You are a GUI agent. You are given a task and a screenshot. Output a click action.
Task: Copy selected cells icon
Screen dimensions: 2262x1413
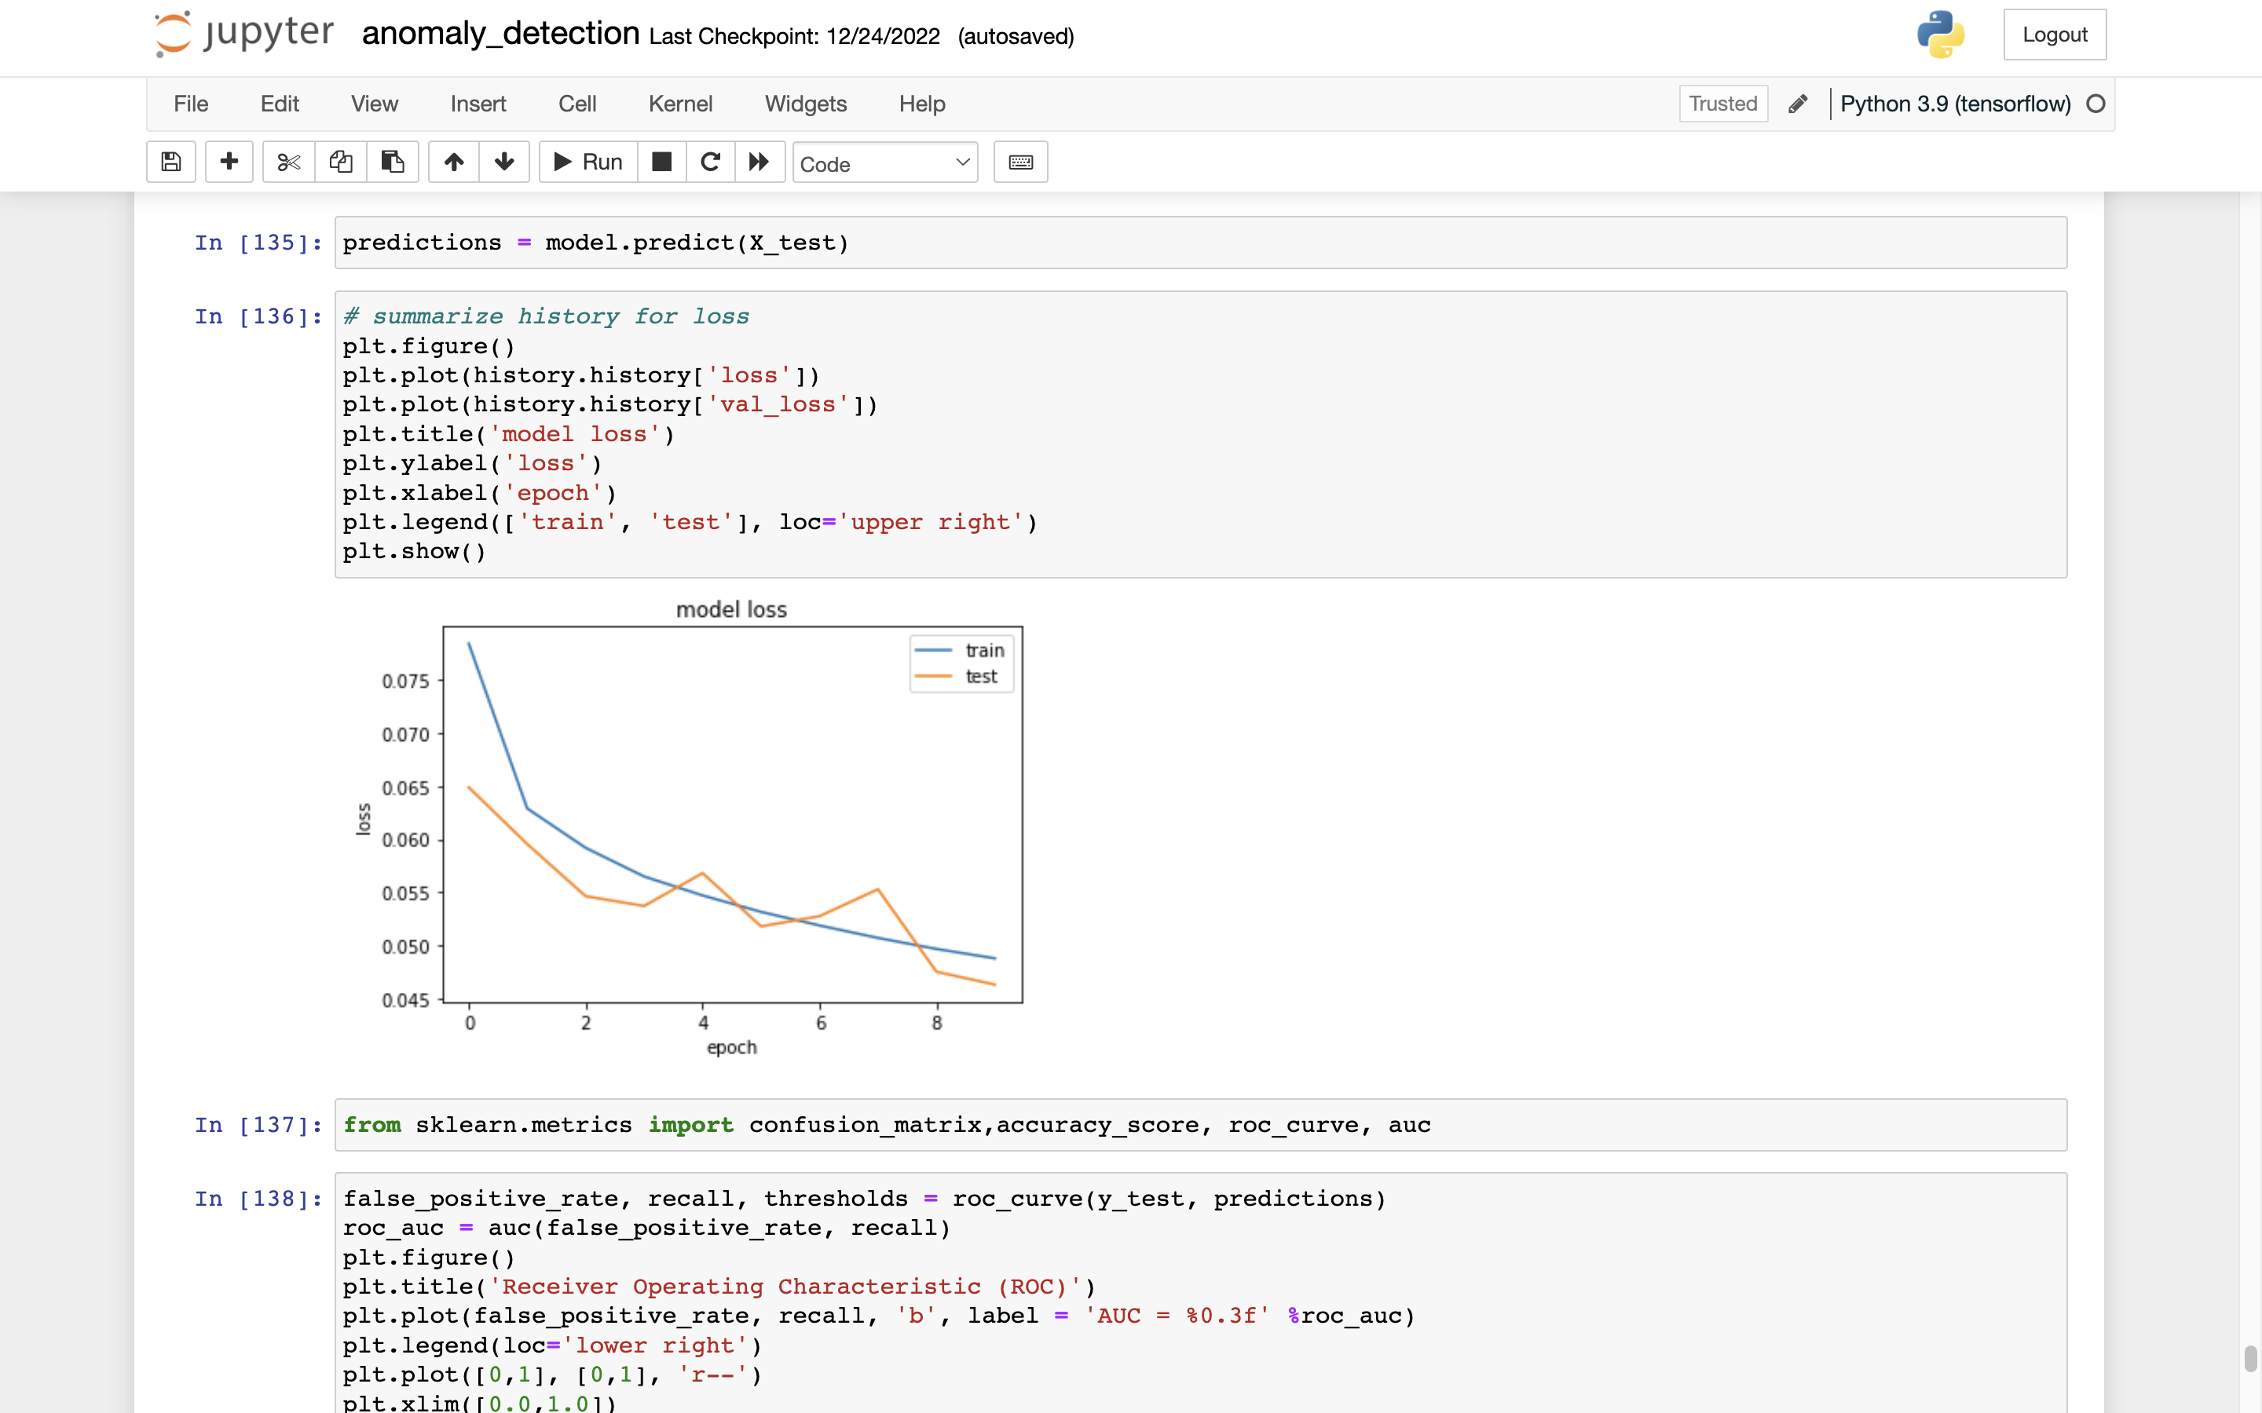[340, 162]
